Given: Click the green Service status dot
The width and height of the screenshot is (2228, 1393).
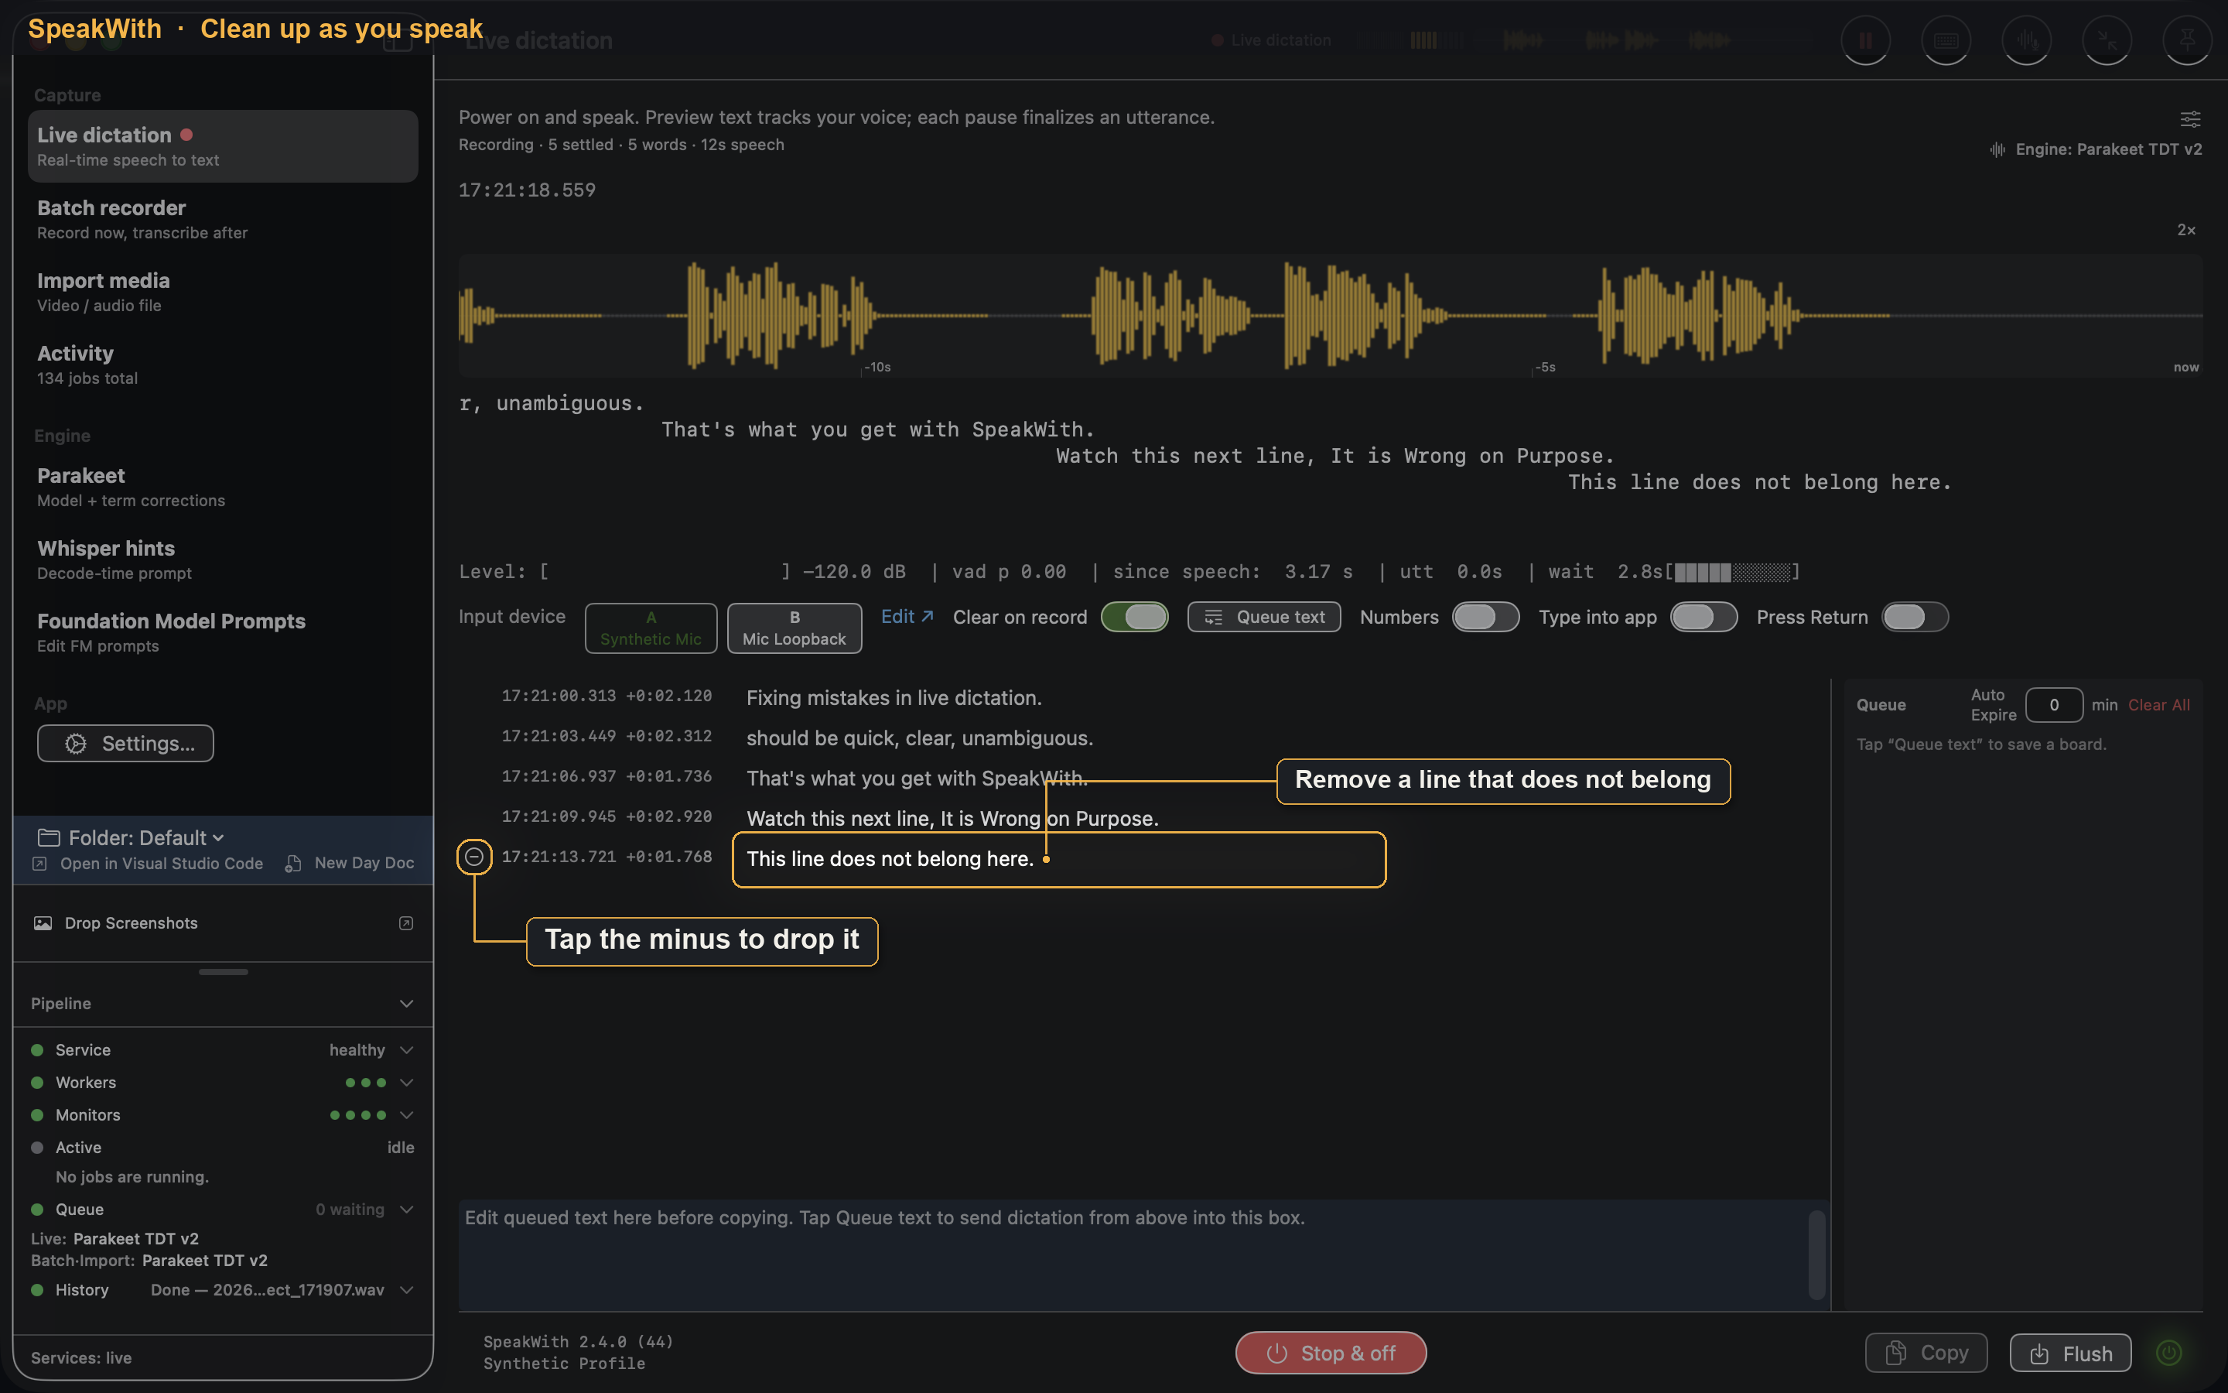Looking at the screenshot, I should pyautogui.click(x=37, y=1049).
